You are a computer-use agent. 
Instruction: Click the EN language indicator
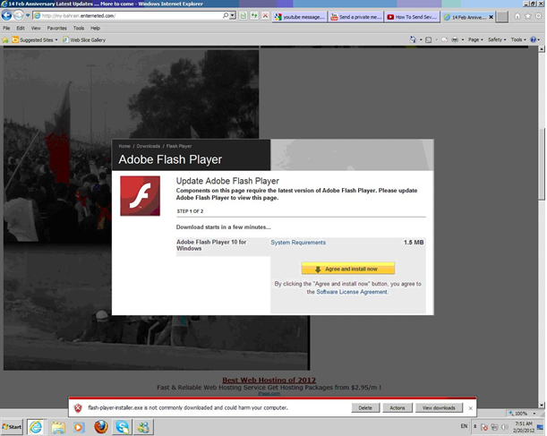tap(464, 426)
